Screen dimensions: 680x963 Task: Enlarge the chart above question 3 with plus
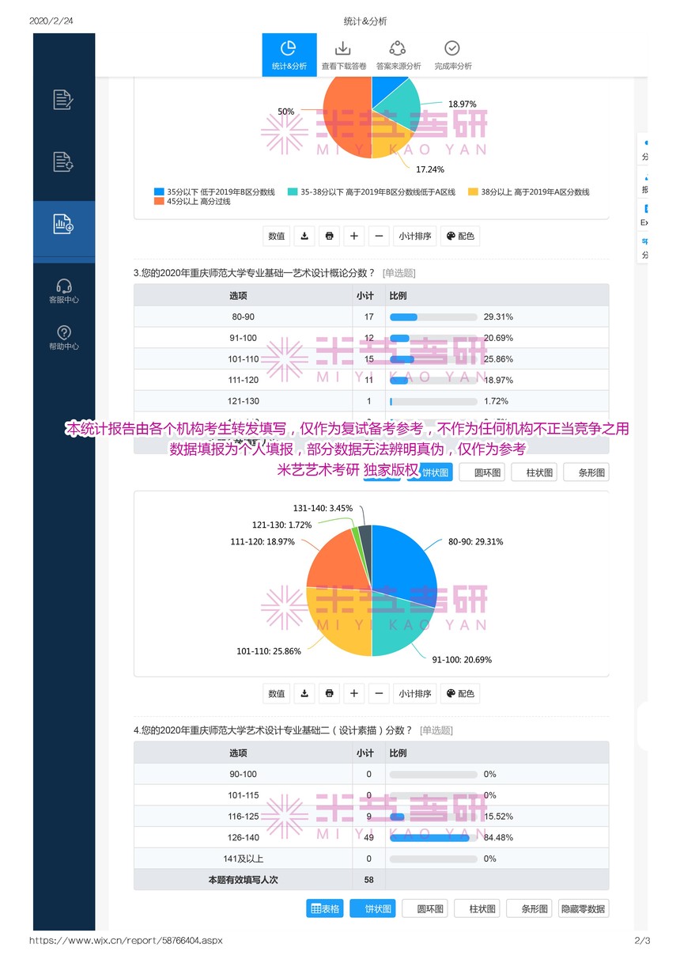point(354,236)
